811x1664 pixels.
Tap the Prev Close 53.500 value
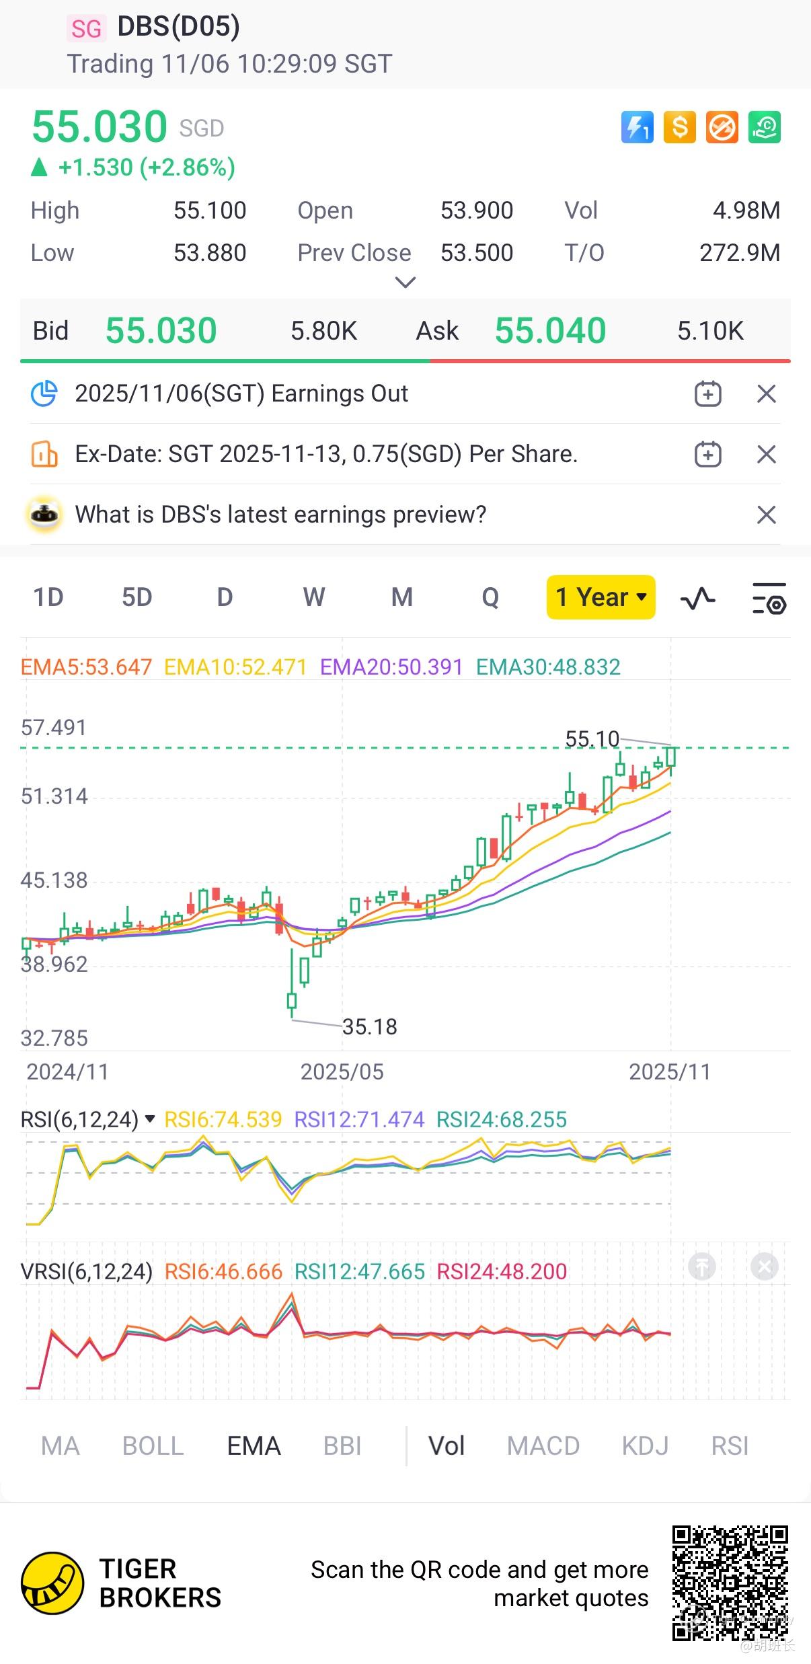pos(477,253)
